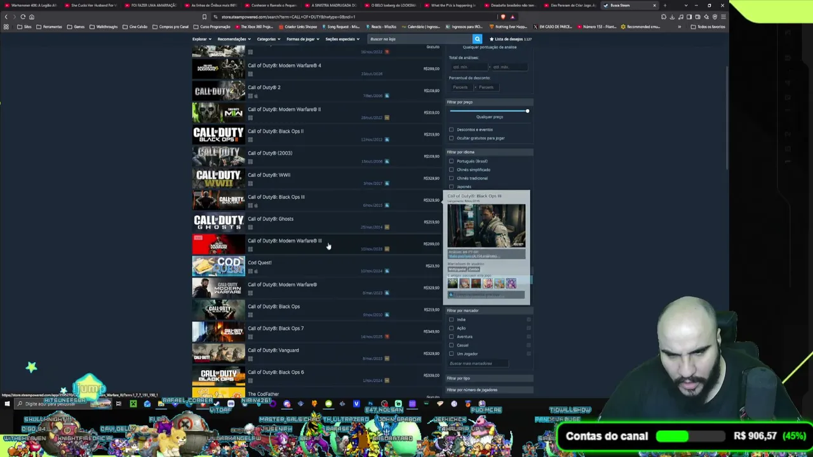
Task: Check the 'Casual' tag filter
Action: point(452,345)
